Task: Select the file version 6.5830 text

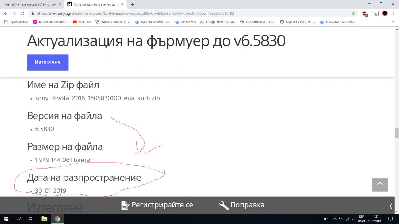Action: (45, 129)
